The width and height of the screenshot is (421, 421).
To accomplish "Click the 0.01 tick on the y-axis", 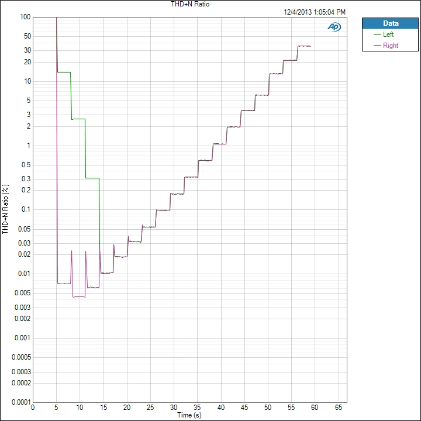I will tap(24, 274).
